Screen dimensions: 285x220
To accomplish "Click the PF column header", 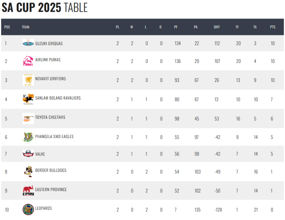I will (176, 27).
